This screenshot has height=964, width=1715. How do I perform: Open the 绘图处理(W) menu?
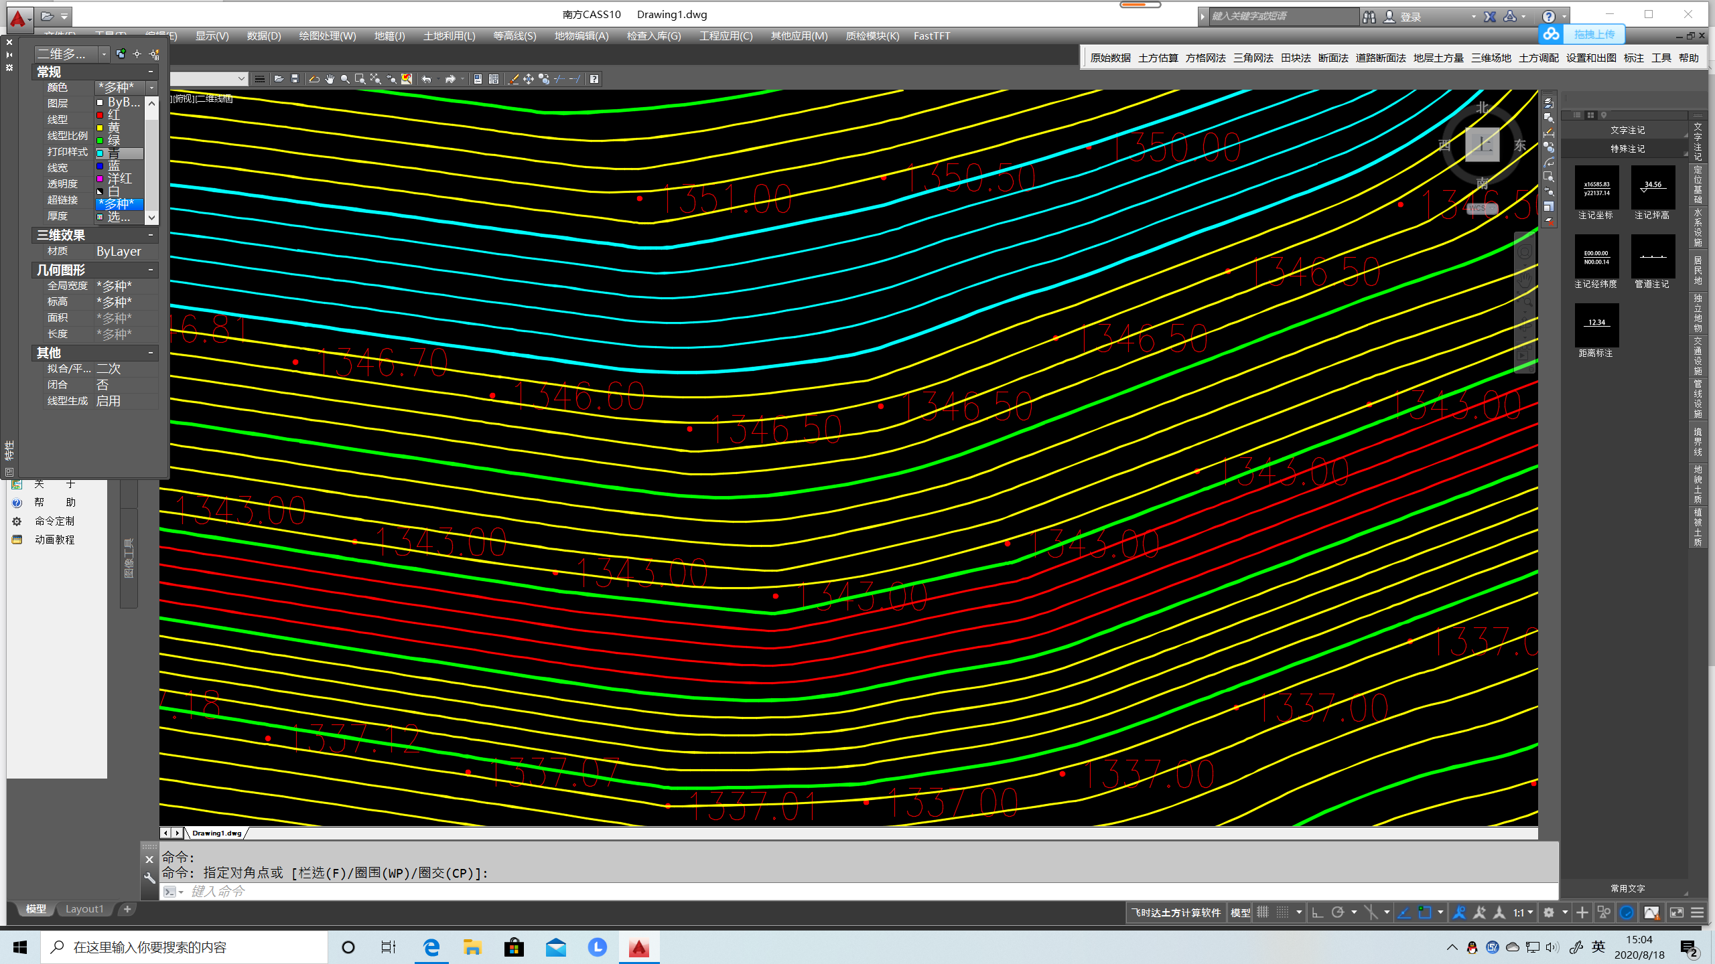coord(328,36)
